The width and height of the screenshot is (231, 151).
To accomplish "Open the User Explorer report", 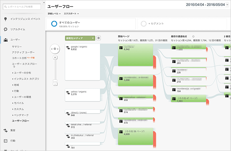I will pos(24,65).
